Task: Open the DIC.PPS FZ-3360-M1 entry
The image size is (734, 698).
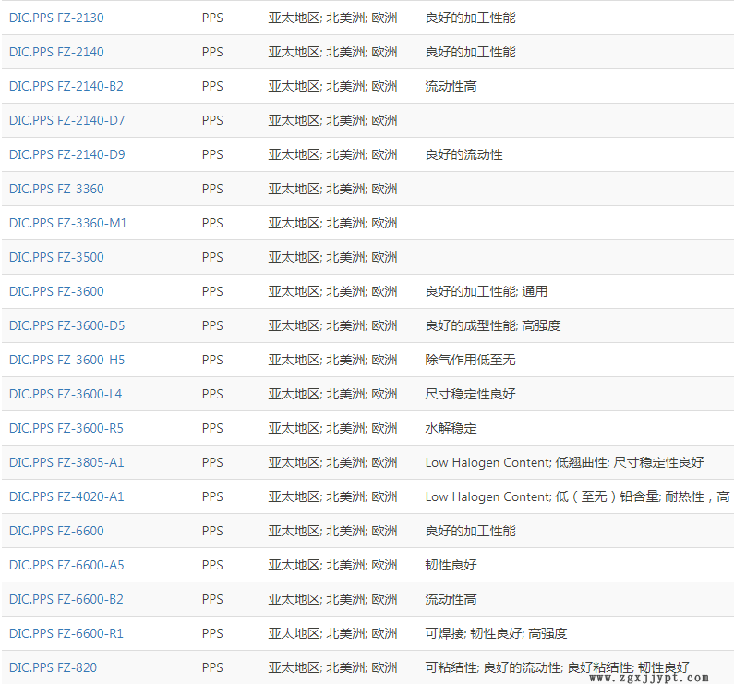Action: [x=68, y=223]
